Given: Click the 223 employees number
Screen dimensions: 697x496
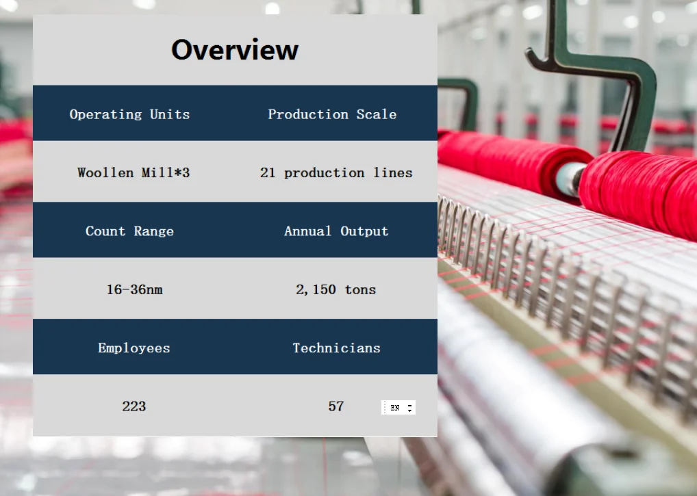Looking at the screenshot, I should click(134, 406).
